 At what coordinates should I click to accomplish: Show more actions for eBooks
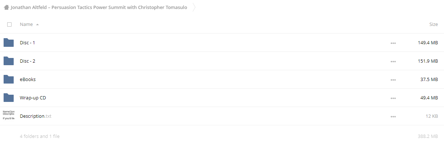393,80
